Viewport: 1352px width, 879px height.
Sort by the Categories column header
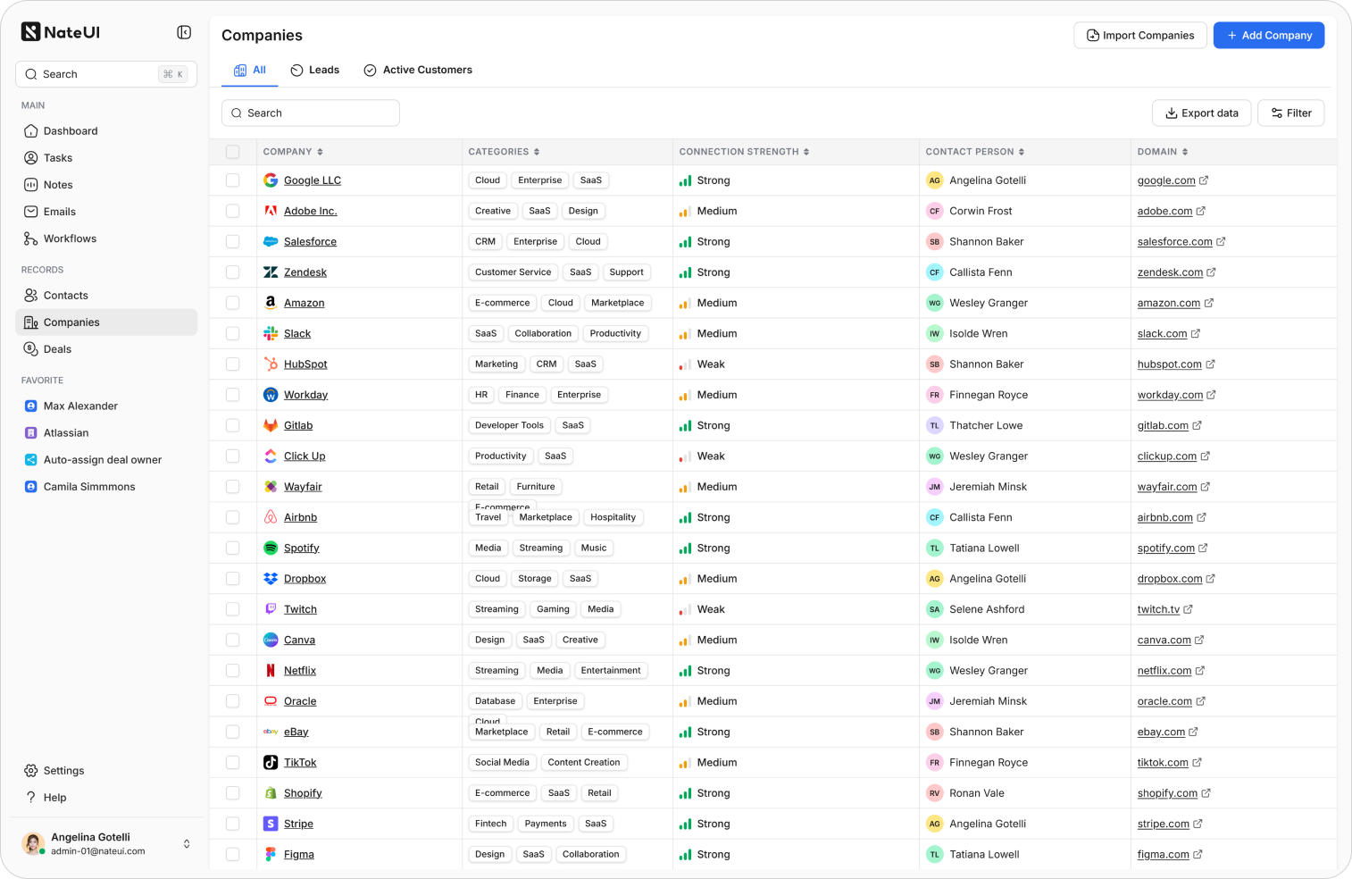[504, 152]
